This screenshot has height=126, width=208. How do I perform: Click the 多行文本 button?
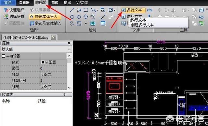click(133, 10)
